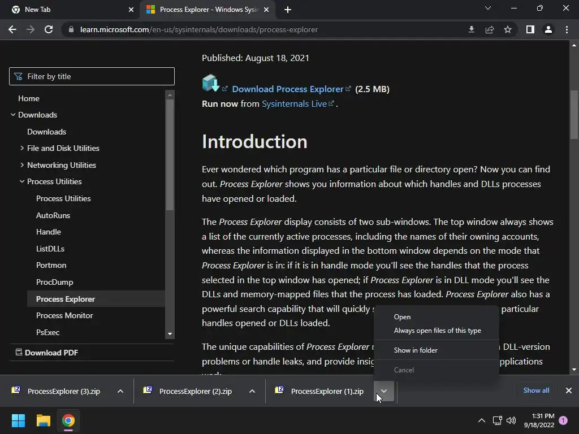
Task: Open Portmon in sidebar
Action: click(x=51, y=266)
